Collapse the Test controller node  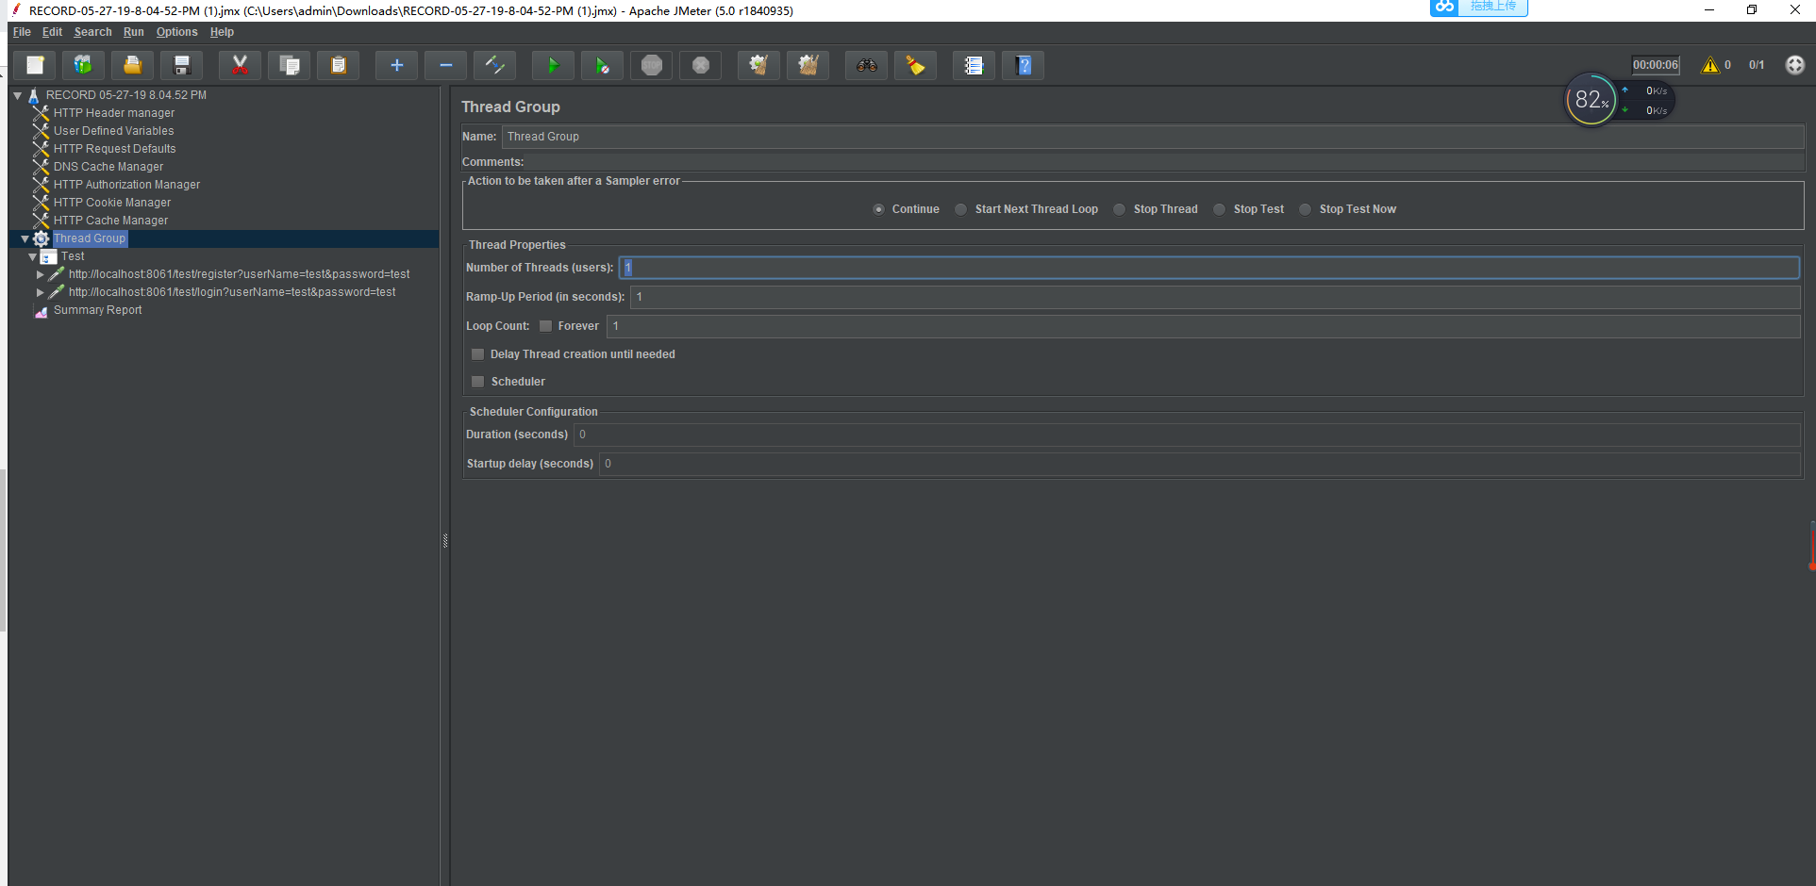[32, 256]
